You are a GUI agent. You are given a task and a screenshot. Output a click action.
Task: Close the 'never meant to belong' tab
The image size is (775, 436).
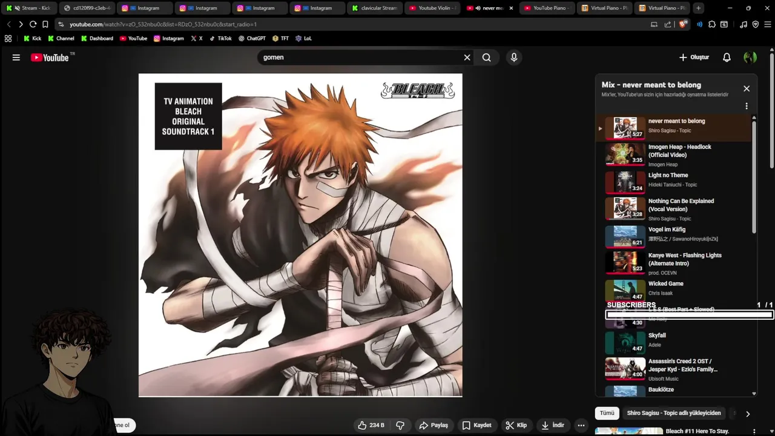(x=511, y=8)
